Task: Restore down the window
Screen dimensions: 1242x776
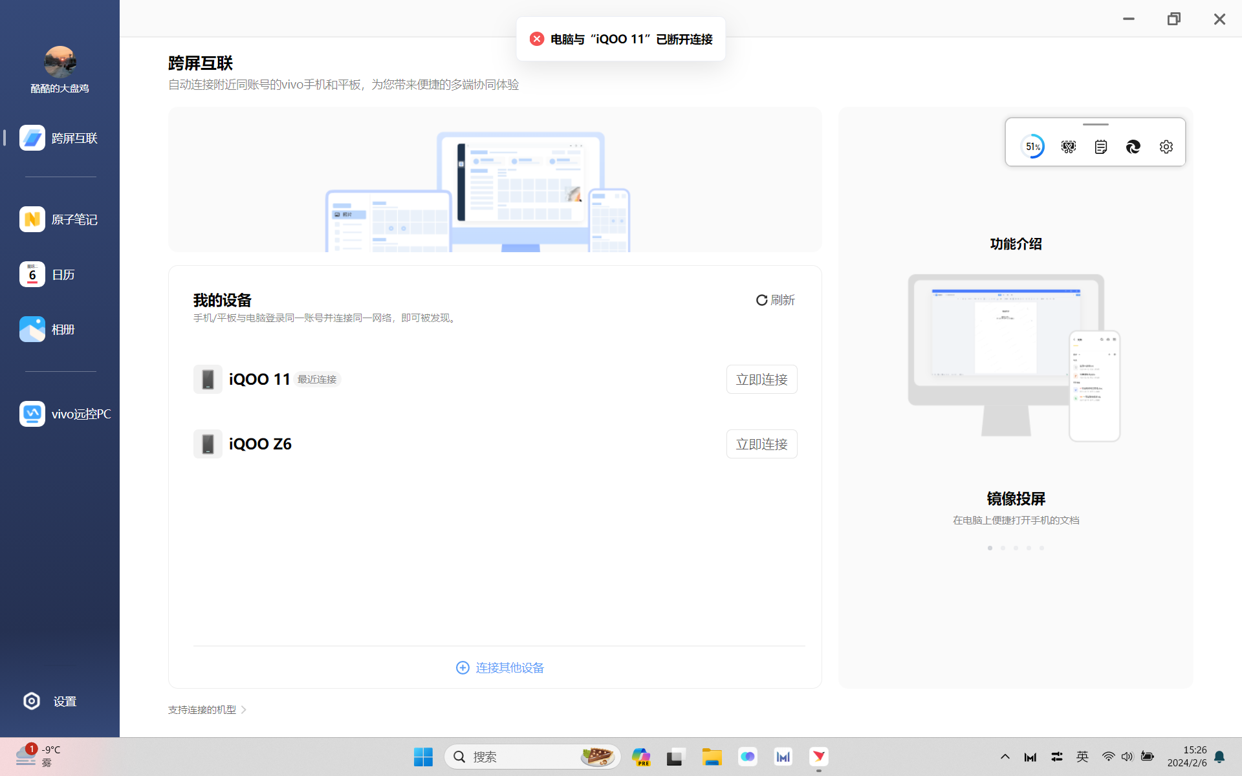Action: click(x=1174, y=19)
